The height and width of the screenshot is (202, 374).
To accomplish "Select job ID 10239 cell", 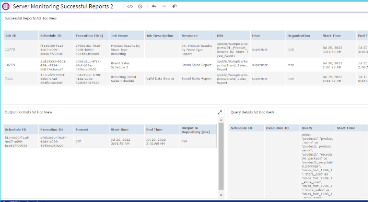I will pos(20,65).
